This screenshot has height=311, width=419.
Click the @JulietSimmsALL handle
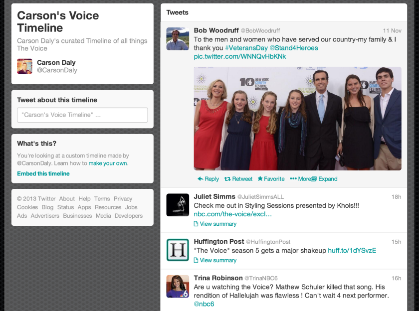[x=260, y=197]
